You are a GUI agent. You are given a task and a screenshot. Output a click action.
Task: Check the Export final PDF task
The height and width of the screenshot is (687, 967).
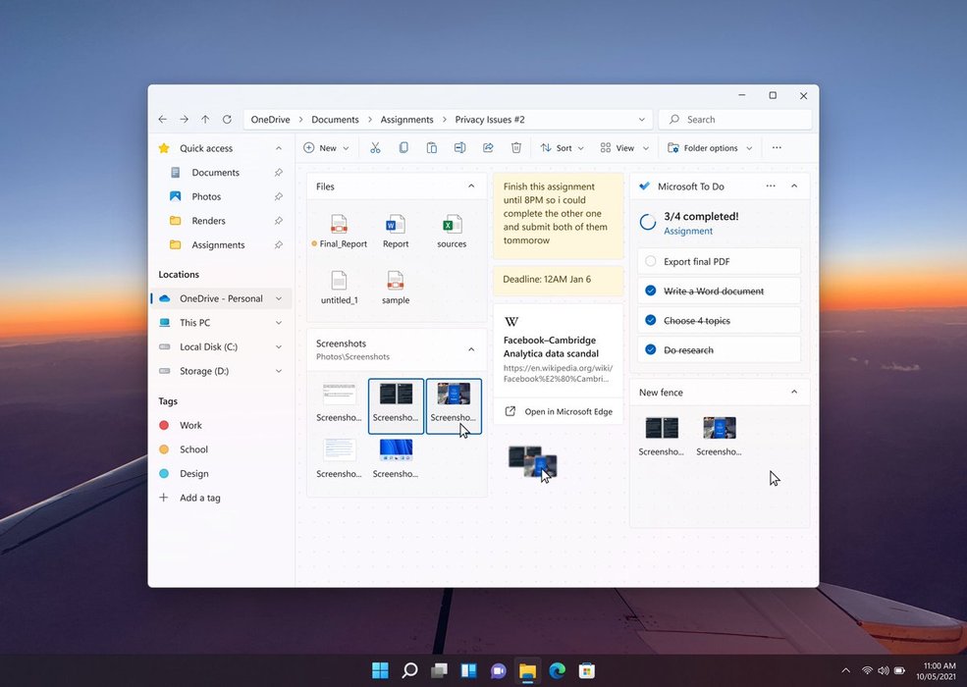coord(650,262)
